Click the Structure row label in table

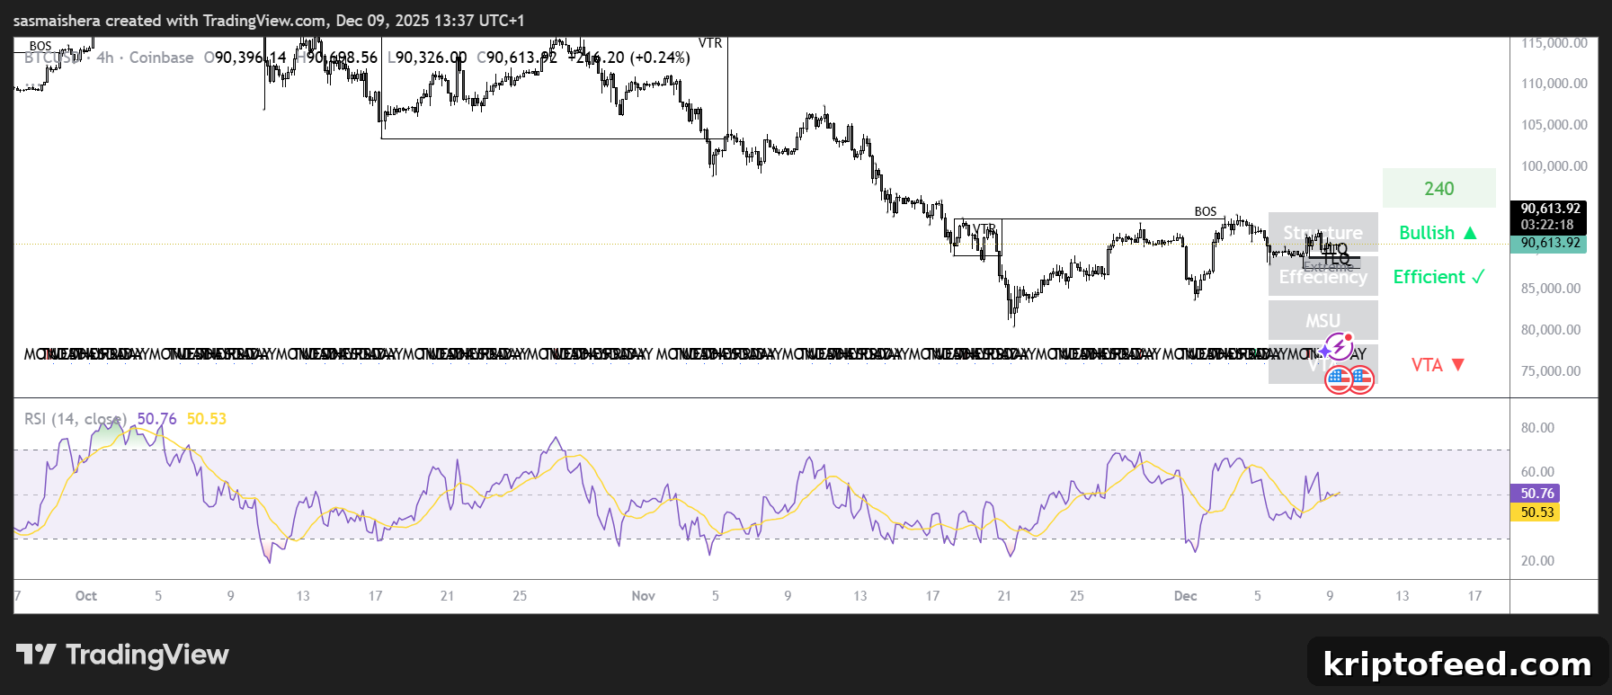click(1323, 233)
